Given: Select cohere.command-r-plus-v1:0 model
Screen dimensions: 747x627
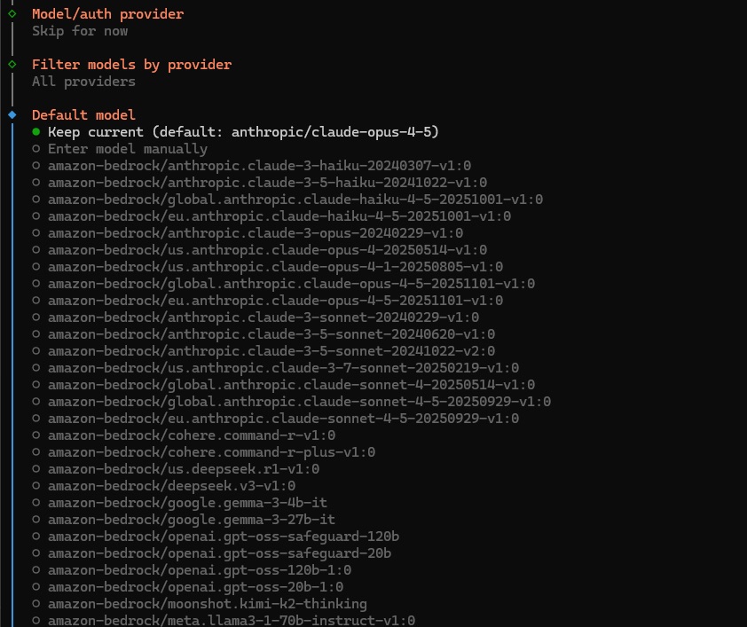Looking at the screenshot, I should pyautogui.click(x=211, y=452).
